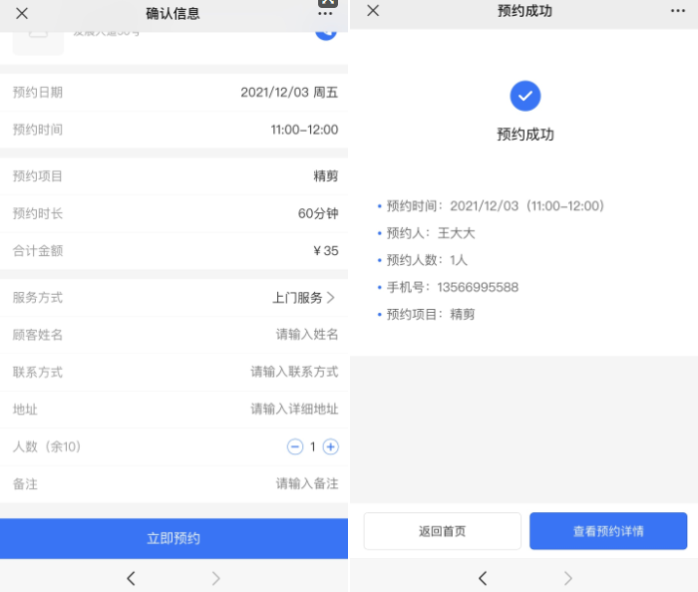This screenshot has width=698, height=592.
Task: Open 服务方式 上门服务 selector
Action: (x=174, y=298)
